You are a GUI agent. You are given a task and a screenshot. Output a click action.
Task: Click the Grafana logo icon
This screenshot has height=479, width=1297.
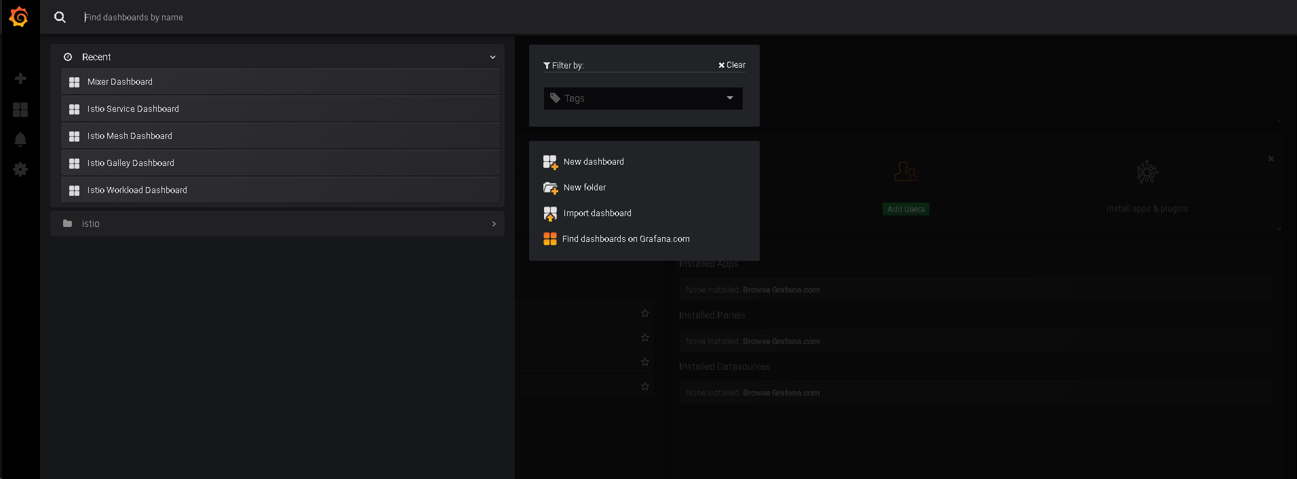pos(19,17)
